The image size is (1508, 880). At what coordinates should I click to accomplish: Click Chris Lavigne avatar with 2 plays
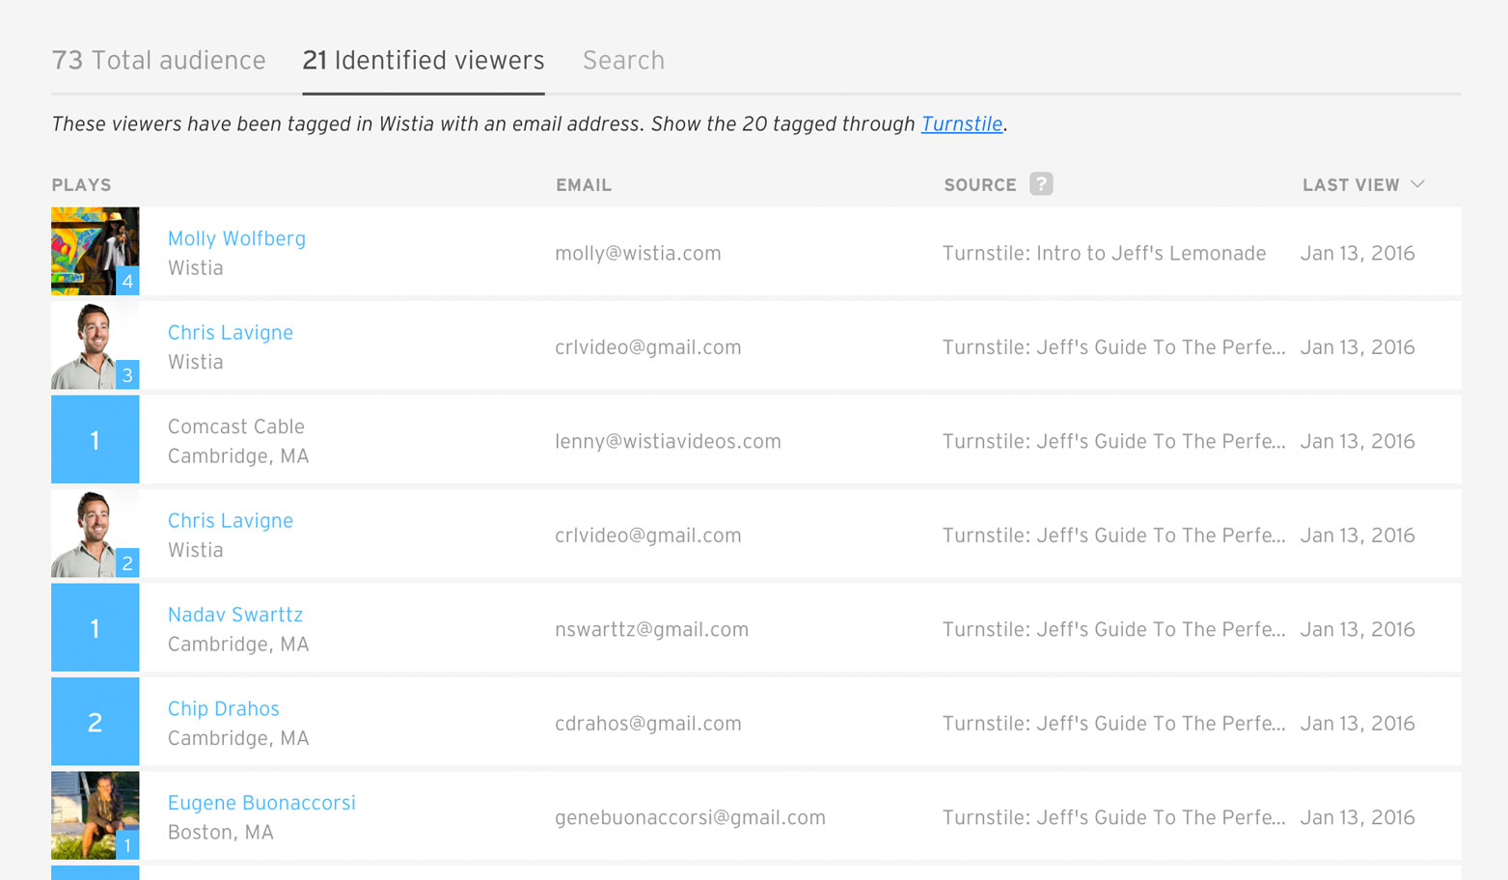coord(95,534)
